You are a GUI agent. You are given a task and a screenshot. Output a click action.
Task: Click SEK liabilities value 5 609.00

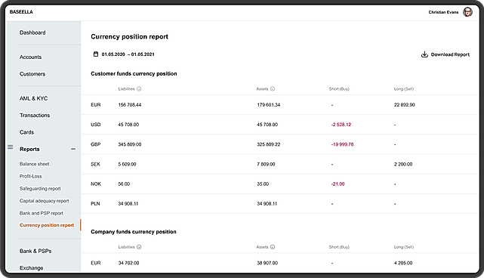[x=127, y=165]
